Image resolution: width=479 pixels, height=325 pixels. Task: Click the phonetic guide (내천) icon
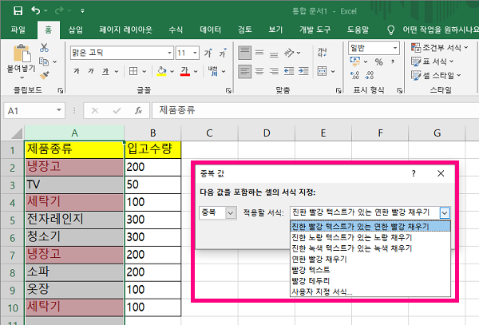pyautogui.click(x=213, y=71)
